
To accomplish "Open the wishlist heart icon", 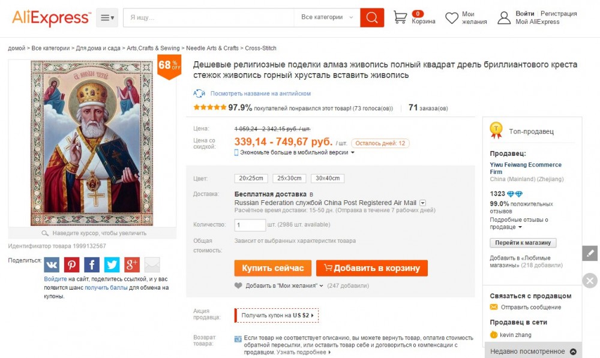I will 452,18.
